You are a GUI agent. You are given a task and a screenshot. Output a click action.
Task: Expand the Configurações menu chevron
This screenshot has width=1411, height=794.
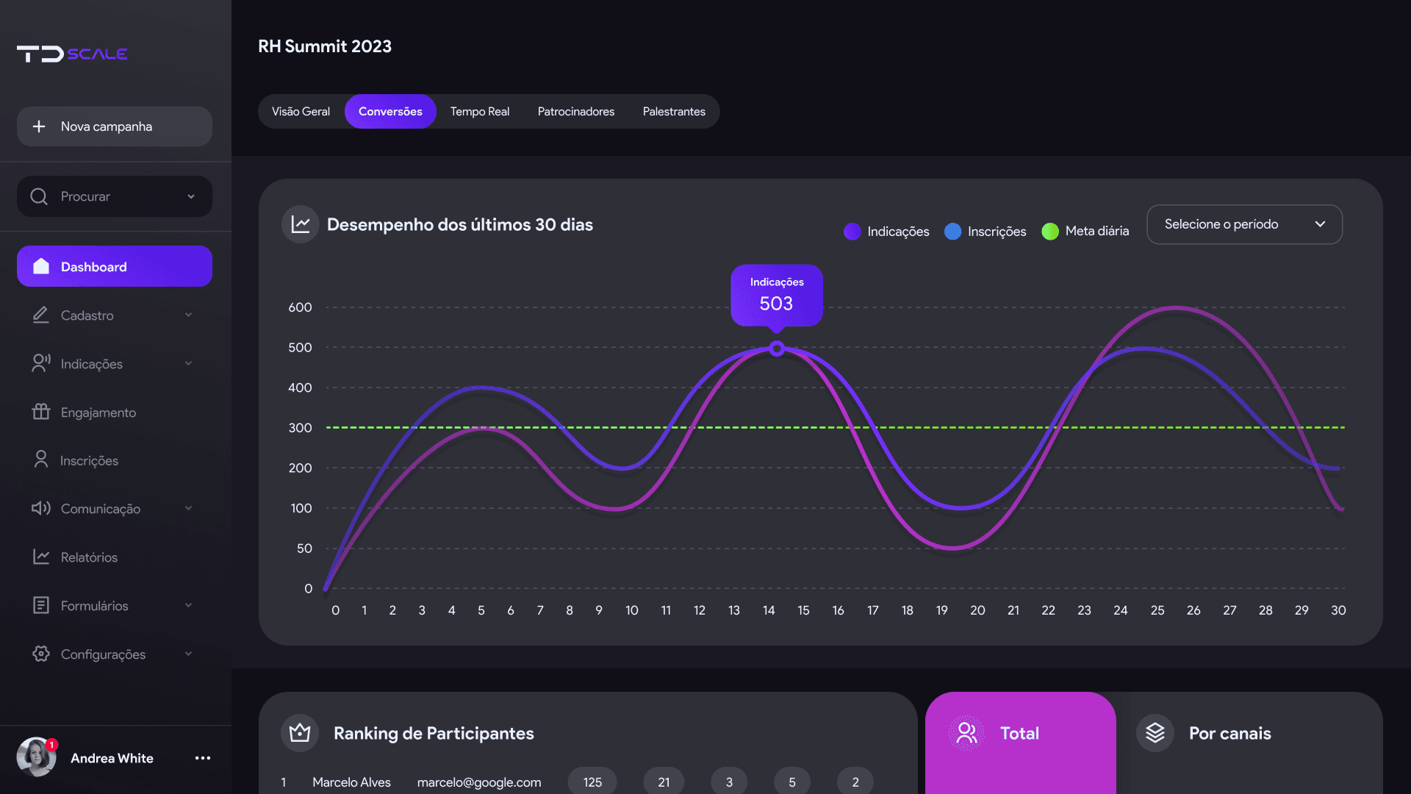(189, 654)
